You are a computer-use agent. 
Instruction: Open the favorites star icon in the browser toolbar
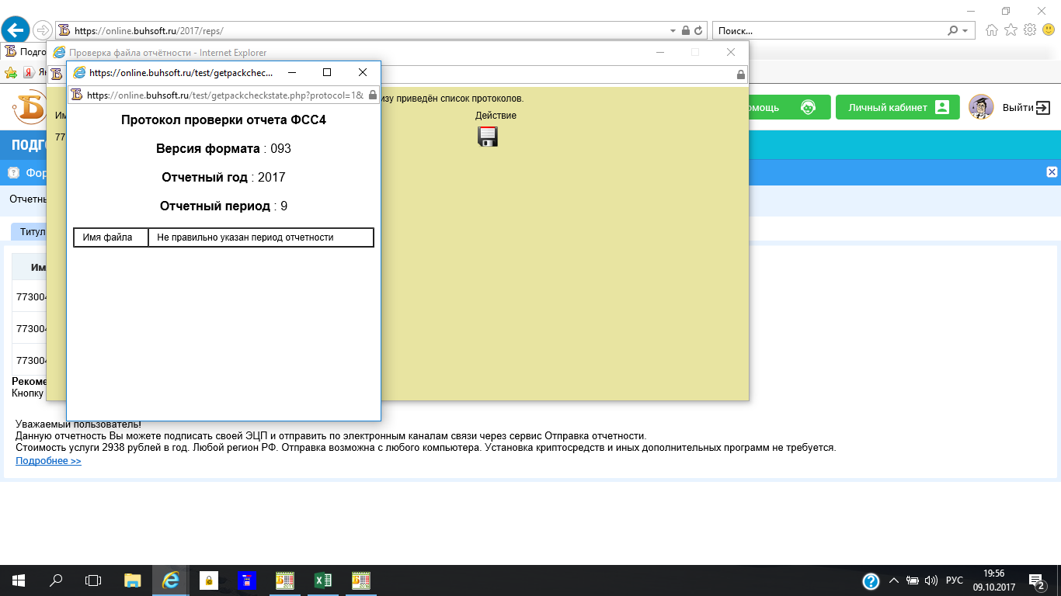tap(1011, 30)
